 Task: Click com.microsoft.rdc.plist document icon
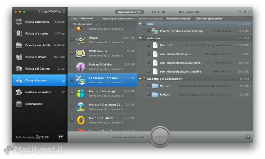pyautogui.click(x=155, y=54)
